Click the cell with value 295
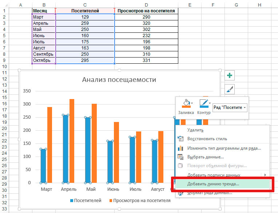Screen dimensions: 278x213 point(85,60)
